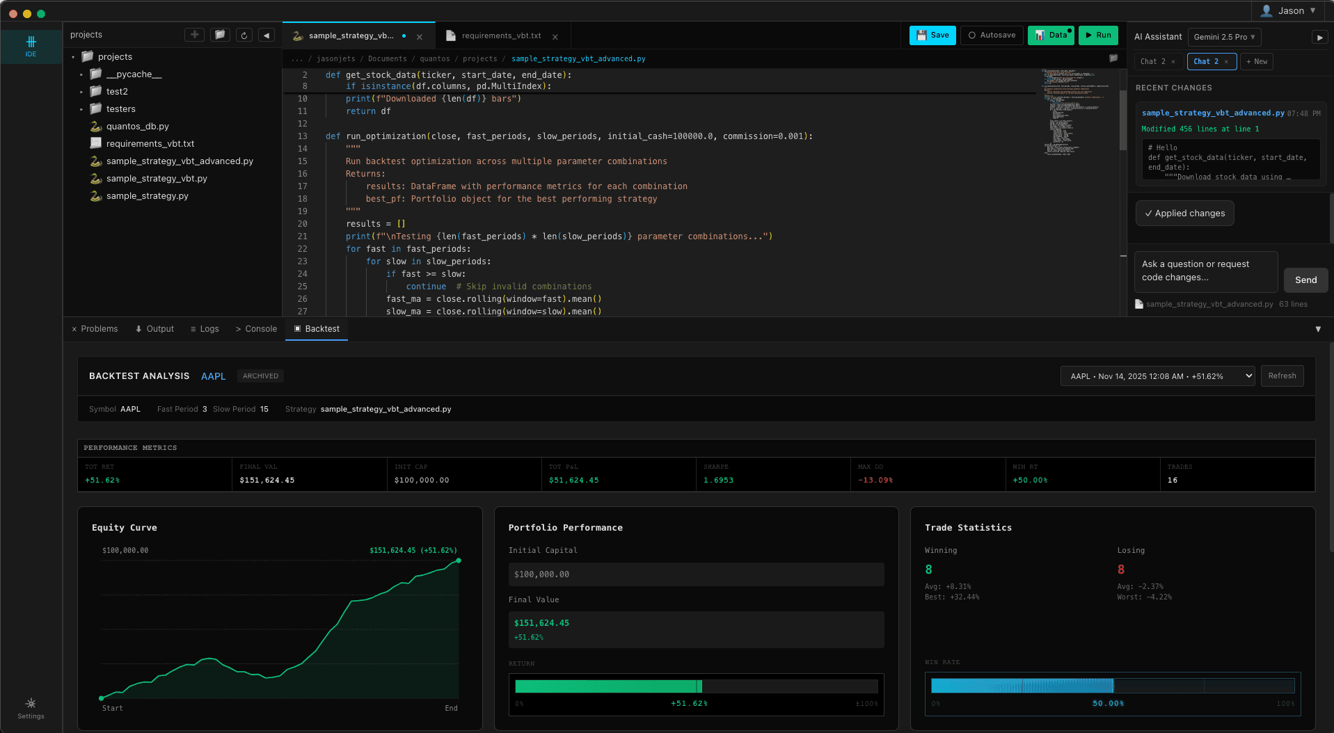Enable Autosave
Screen dimensions: 1334x733
click(x=991, y=35)
